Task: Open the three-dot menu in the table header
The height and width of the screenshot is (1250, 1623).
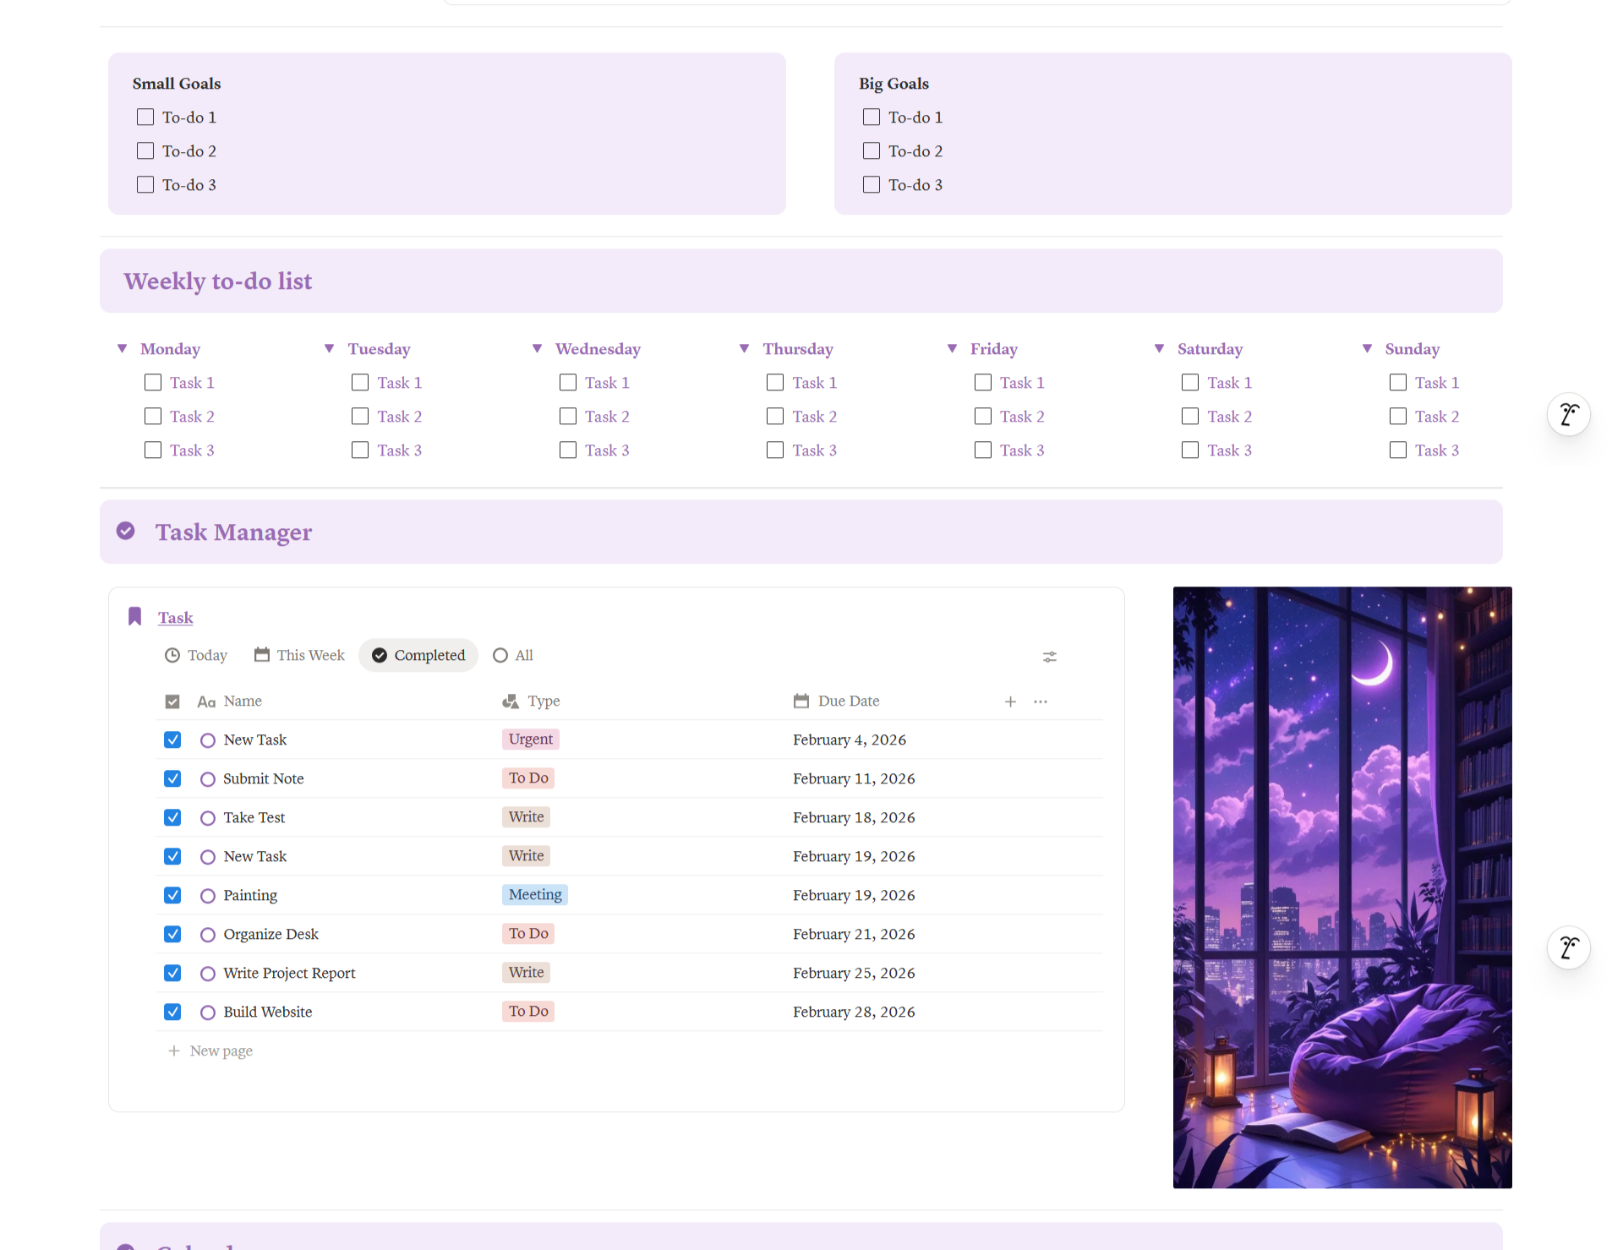Action: (x=1040, y=701)
